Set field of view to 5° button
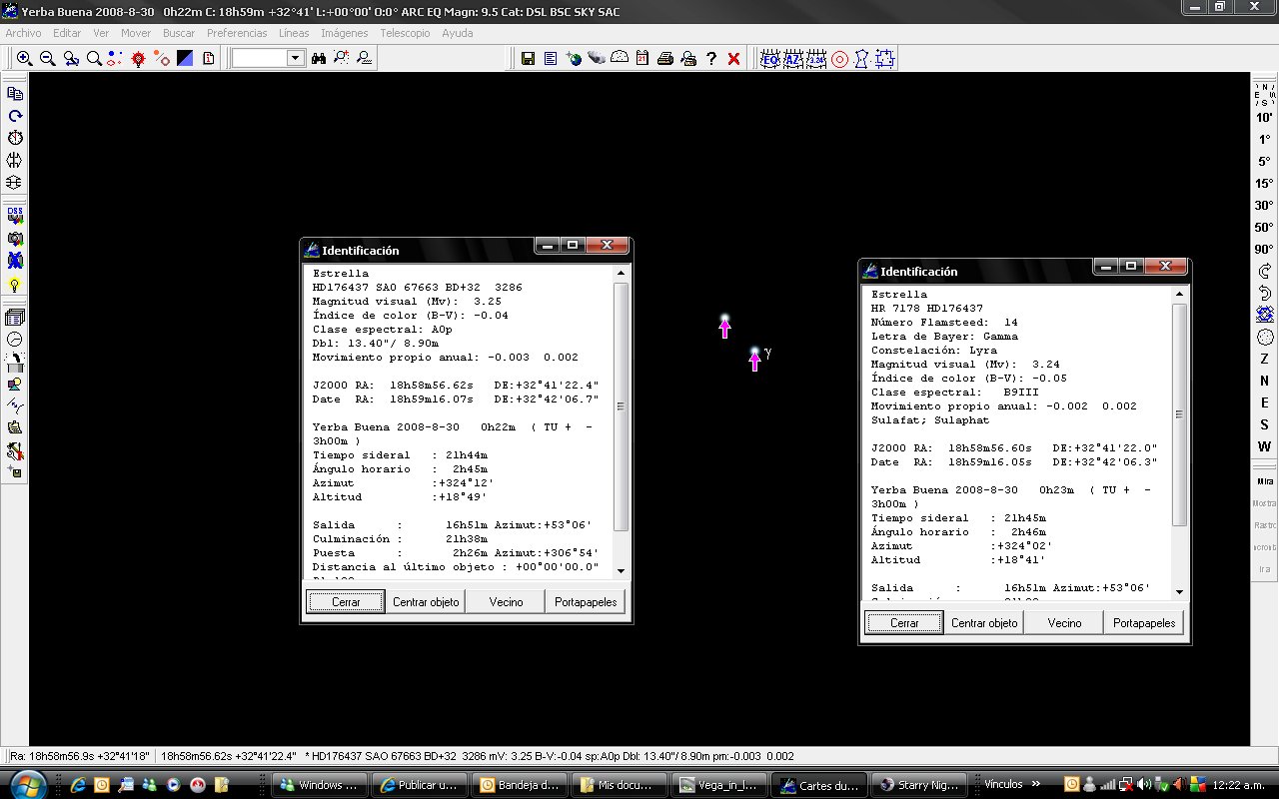 pyautogui.click(x=1265, y=161)
